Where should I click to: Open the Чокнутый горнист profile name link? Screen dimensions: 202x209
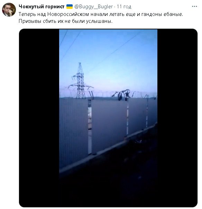point(42,7)
